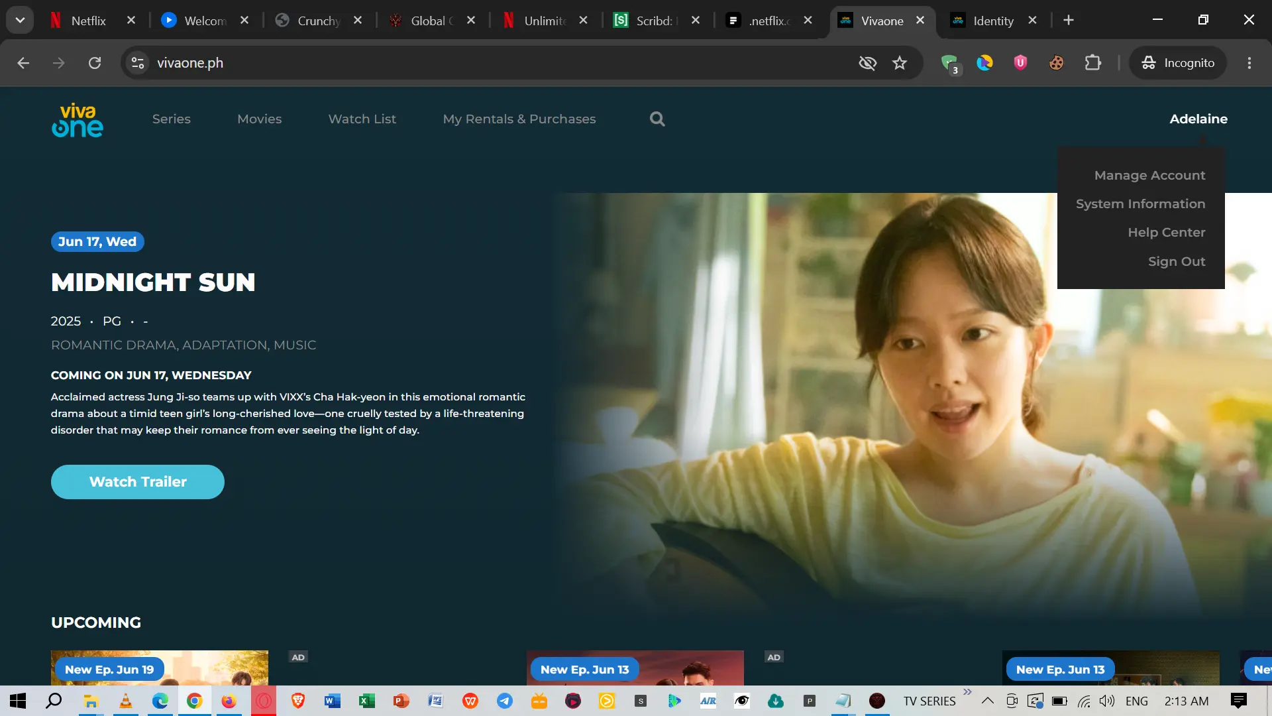Expand the TV SERIES toolbar chevron
The height and width of the screenshot is (716, 1272).
click(x=967, y=692)
